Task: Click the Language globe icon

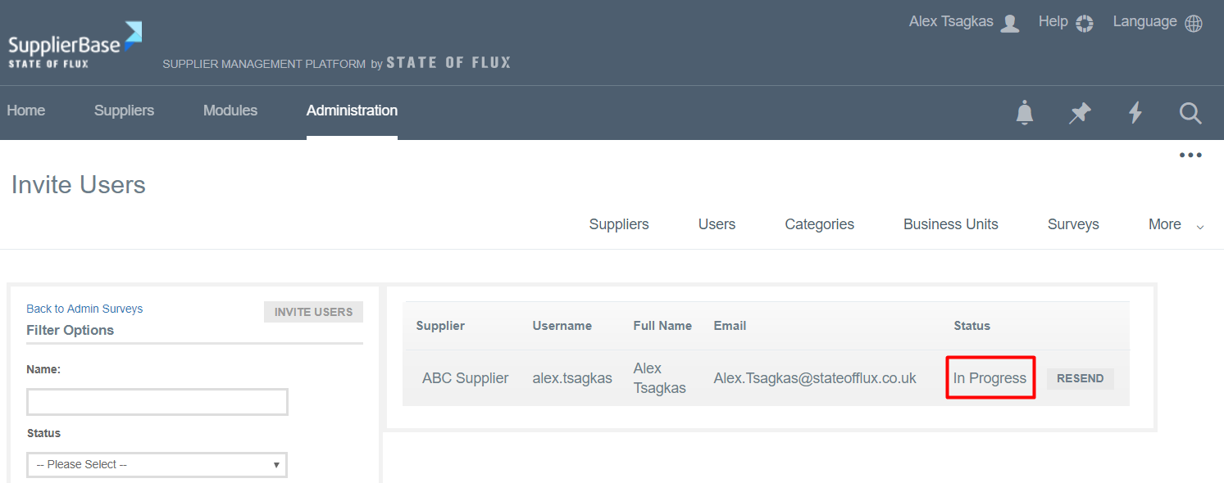Action: 1194,23
